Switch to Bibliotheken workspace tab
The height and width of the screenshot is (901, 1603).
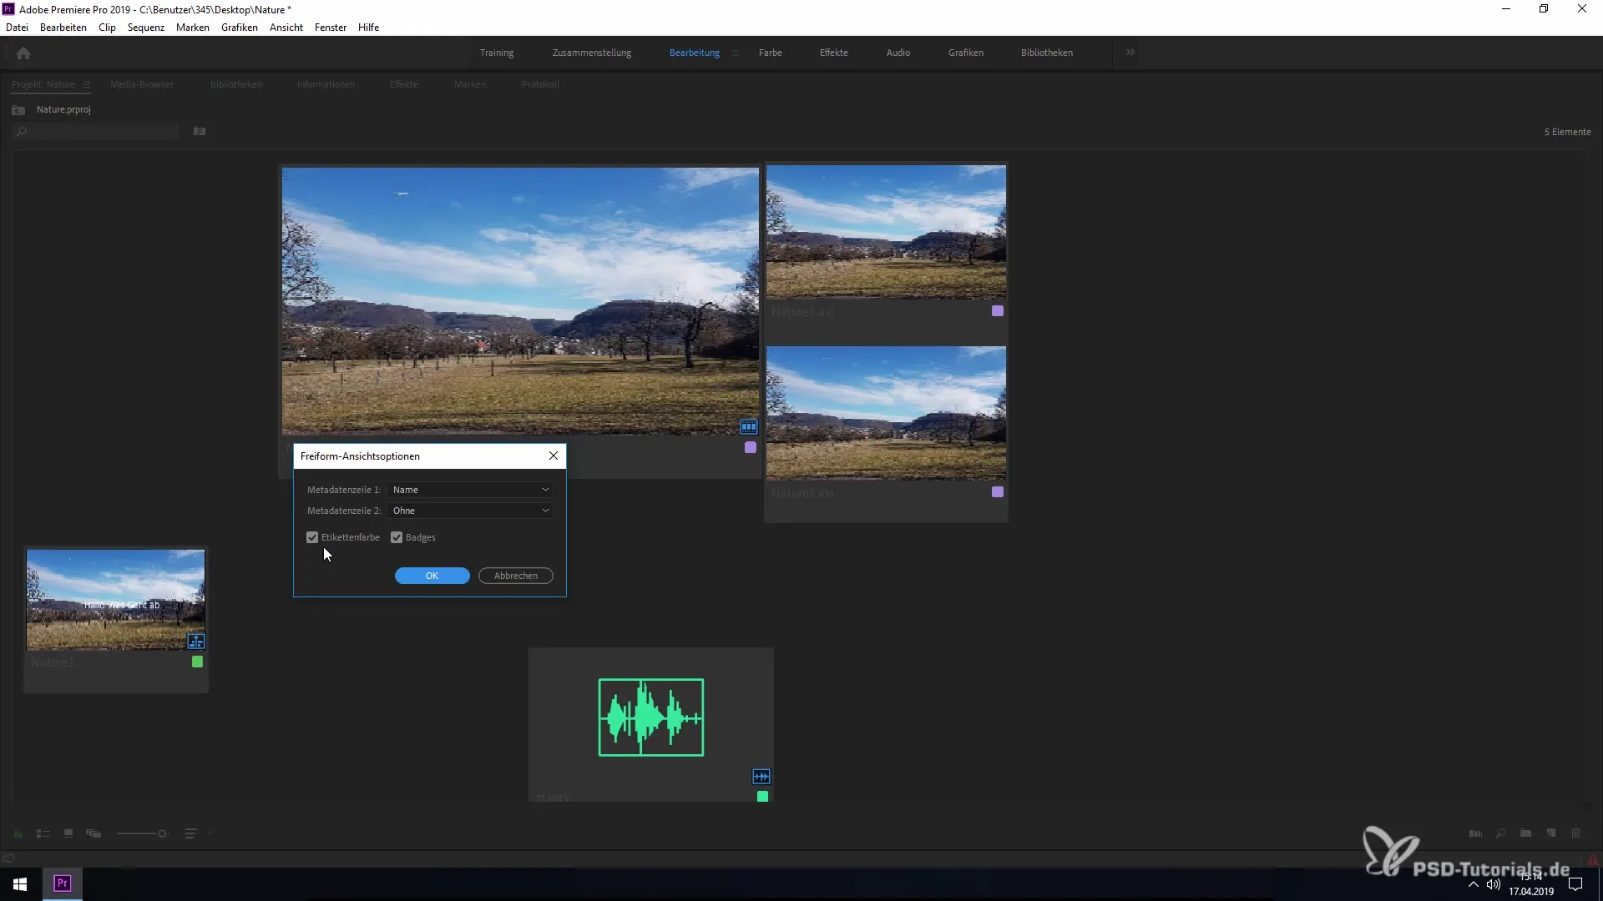(1047, 53)
